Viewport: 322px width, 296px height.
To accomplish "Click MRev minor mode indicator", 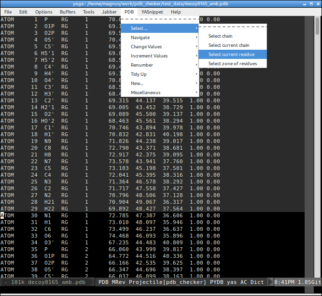I will (118, 282).
